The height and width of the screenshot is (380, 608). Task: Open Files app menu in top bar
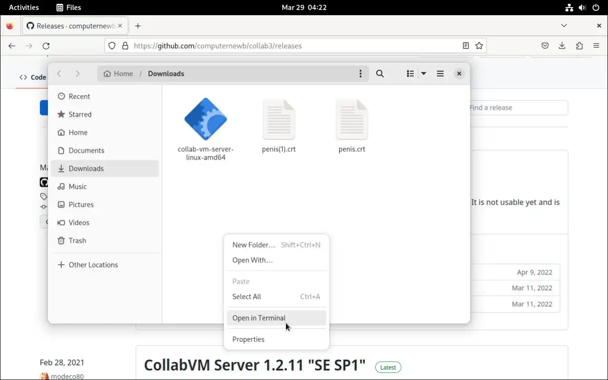(69, 8)
